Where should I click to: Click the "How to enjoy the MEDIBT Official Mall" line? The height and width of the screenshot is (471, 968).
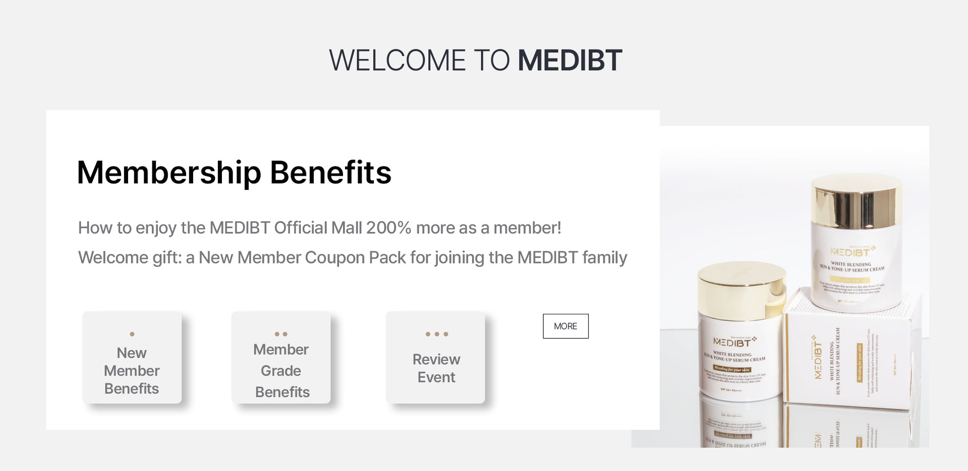319,228
